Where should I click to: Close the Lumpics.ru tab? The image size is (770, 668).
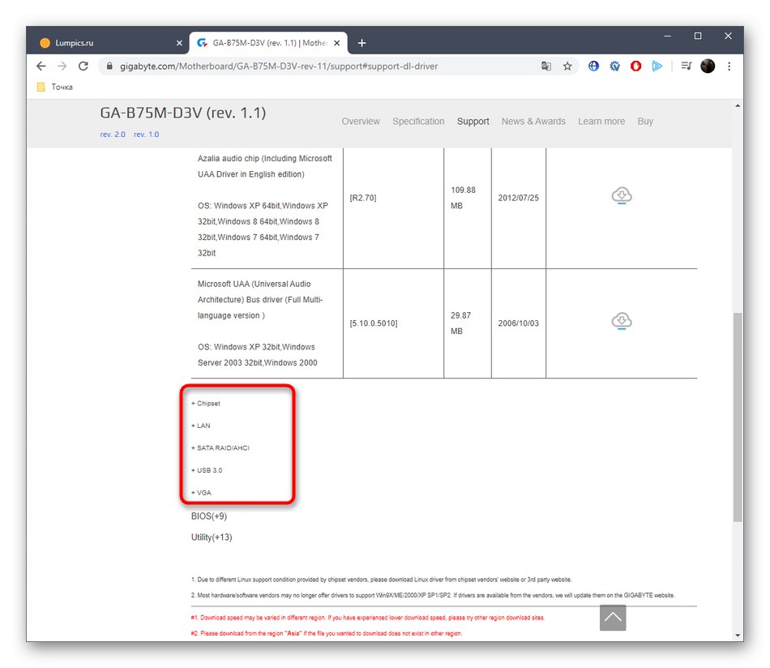(179, 43)
